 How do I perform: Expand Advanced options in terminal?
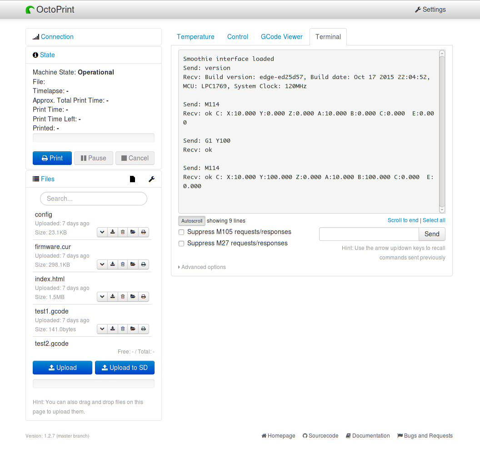point(203,267)
